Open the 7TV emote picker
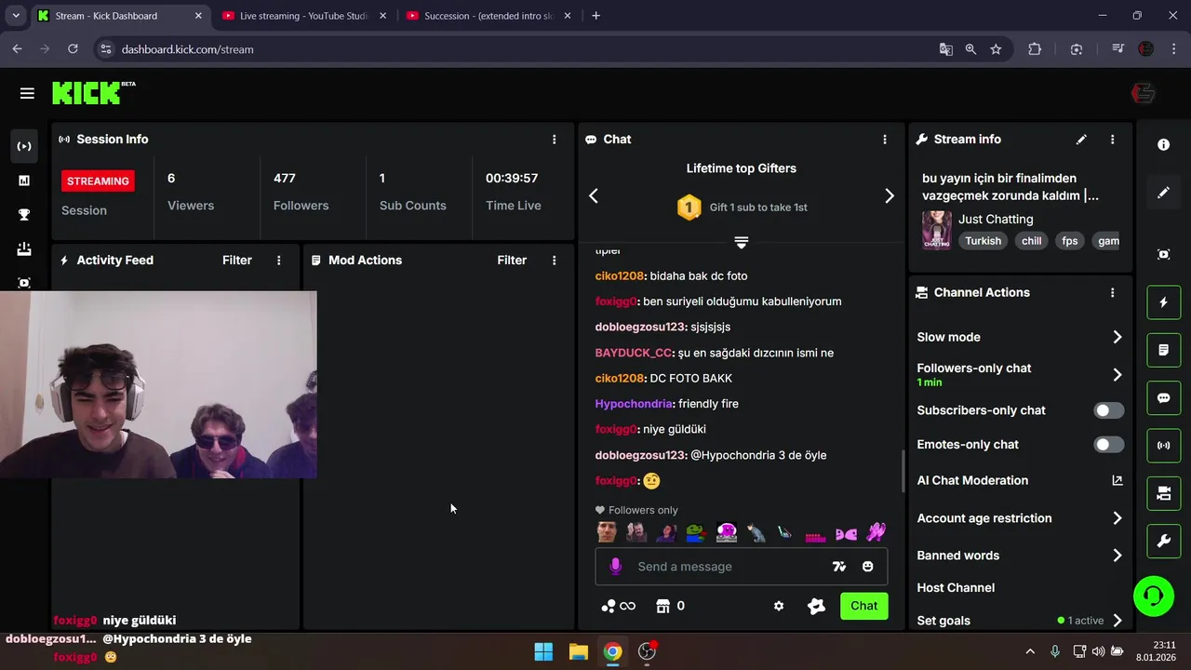This screenshot has width=1191, height=670. (839, 567)
